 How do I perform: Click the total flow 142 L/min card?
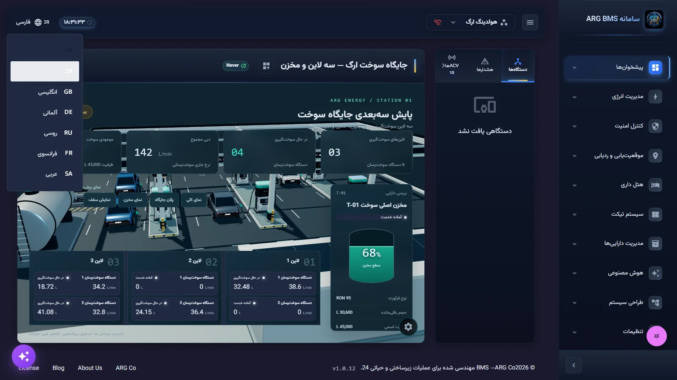point(172,152)
